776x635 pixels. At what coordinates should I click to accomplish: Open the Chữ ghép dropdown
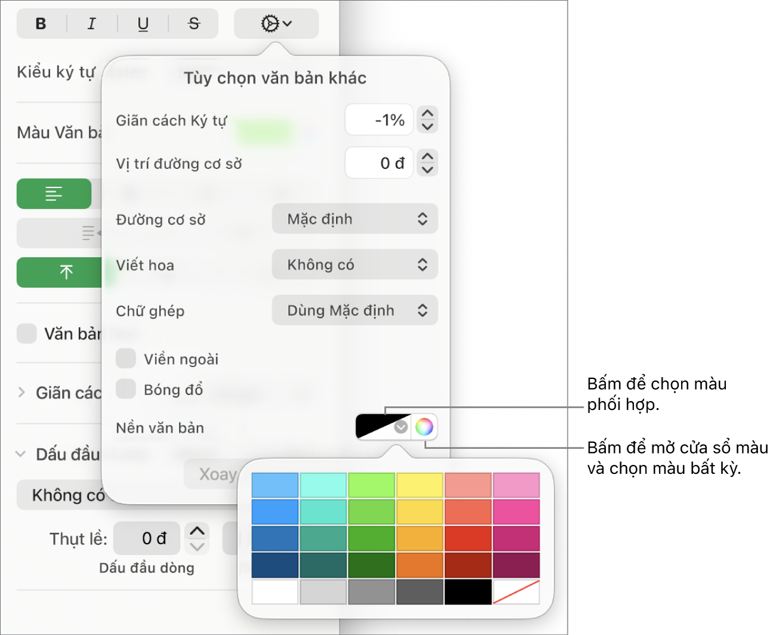pos(355,310)
